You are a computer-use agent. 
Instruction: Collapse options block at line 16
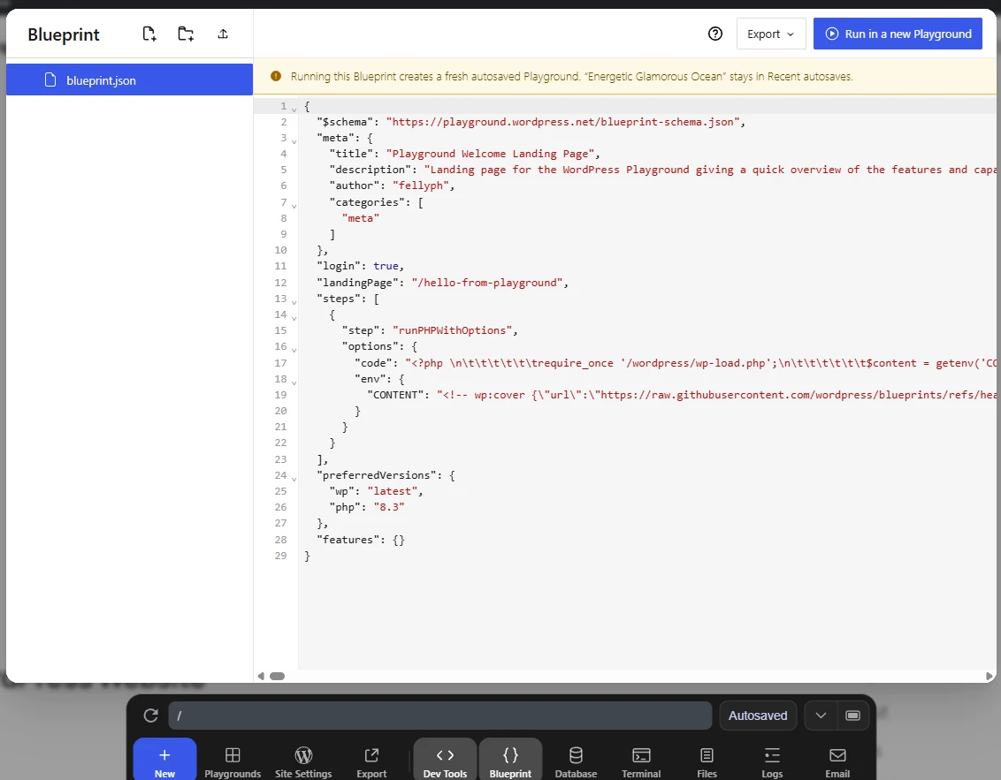pos(294,349)
